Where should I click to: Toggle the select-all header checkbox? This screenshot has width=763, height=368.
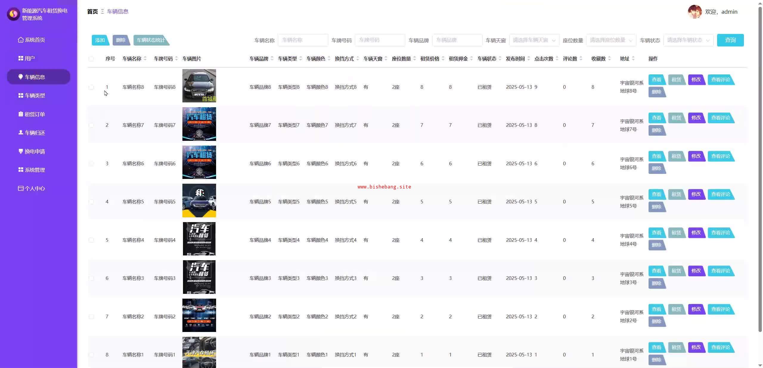[x=91, y=59]
